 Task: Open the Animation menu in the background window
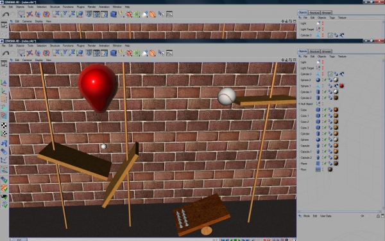[104, 7]
